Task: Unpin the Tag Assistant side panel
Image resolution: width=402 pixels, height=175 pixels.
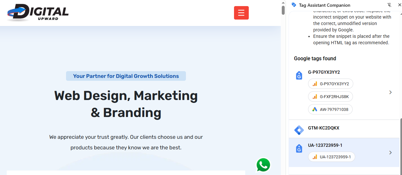Action: [x=389, y=5]
